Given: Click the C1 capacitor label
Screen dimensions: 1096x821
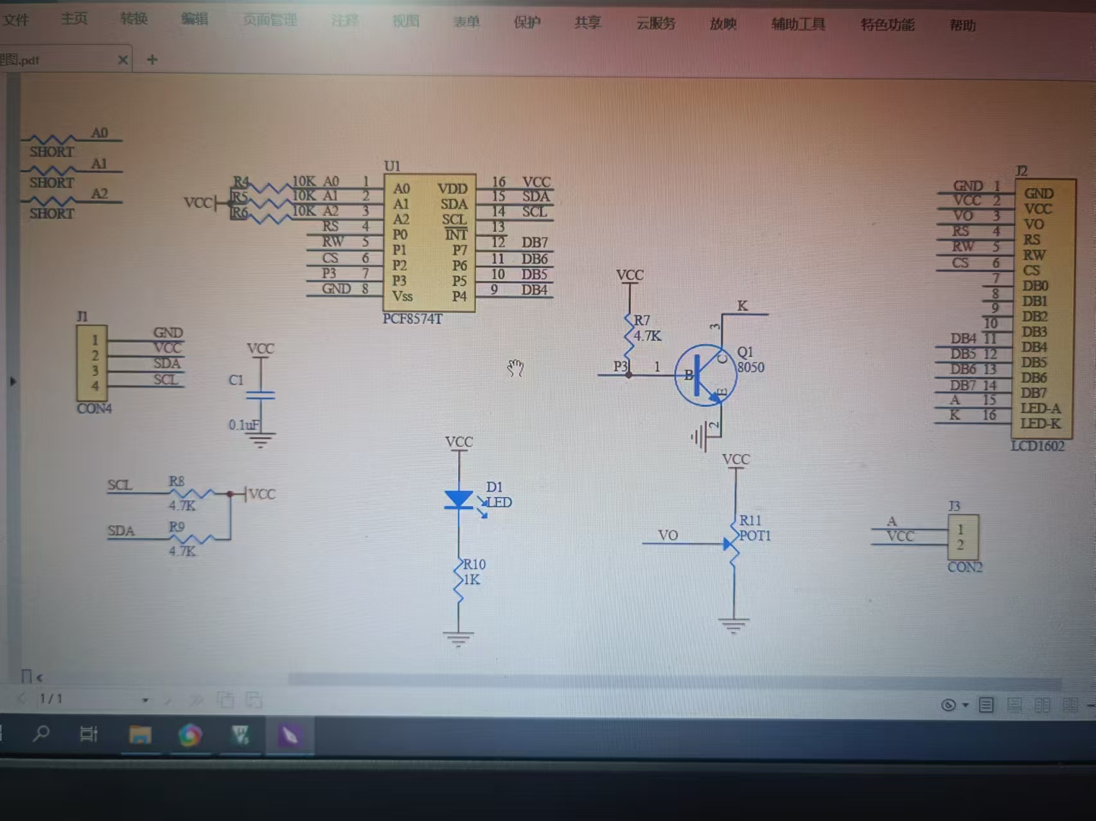Looking at the screenshot, I should coord(236,380).
